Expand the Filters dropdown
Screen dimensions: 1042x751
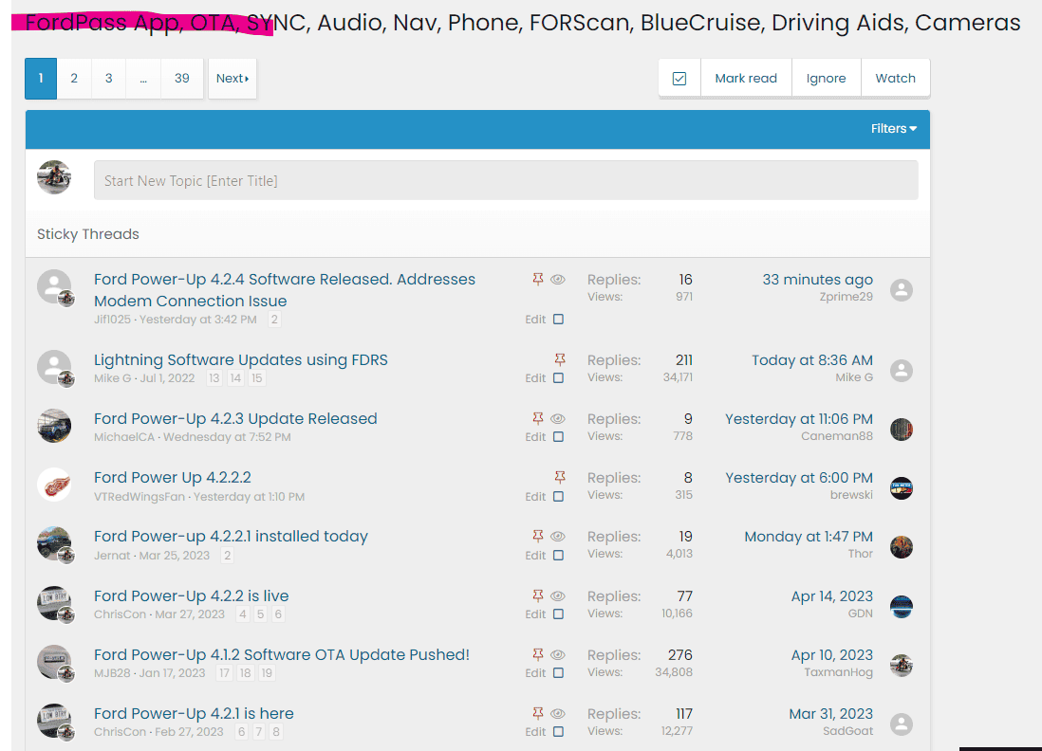click(x=893, y=129)
